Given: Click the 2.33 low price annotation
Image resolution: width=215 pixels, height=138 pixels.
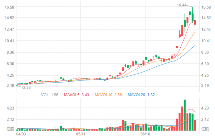Looking at the screenshot, I should [27, 87].
